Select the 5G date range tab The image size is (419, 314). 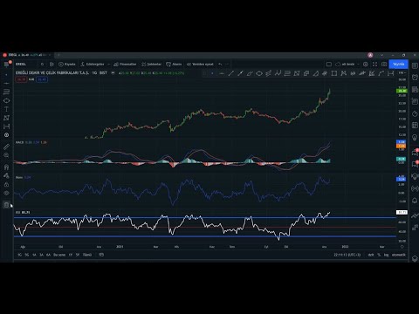click(27, 255)
